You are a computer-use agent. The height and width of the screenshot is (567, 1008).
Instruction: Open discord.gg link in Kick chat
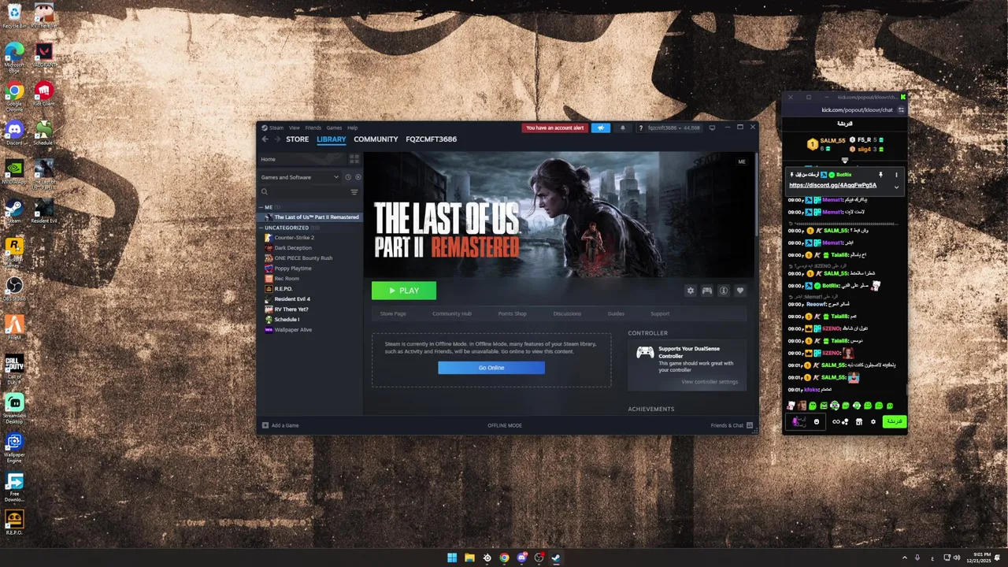point(832,185)
